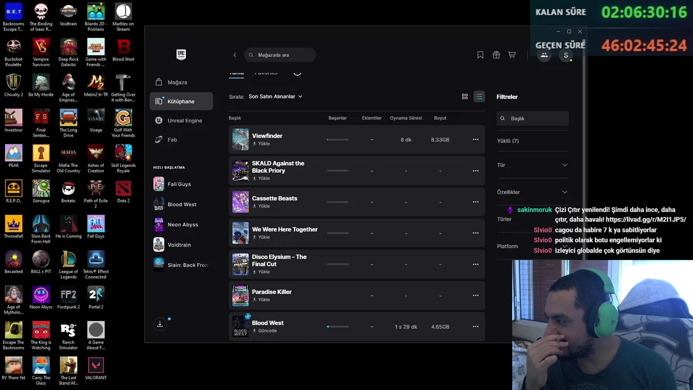Open the profile avatar labeled S
The height and width of the screenshot is (390, 693).
pos(566,55)
